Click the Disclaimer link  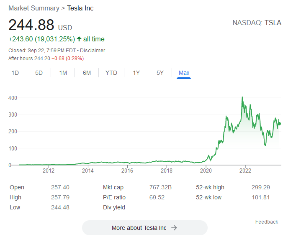click(93, 51)
